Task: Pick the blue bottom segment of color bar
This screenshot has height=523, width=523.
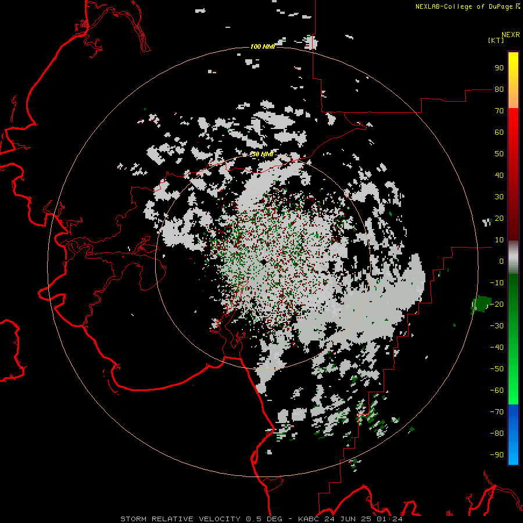Action: 513,434
